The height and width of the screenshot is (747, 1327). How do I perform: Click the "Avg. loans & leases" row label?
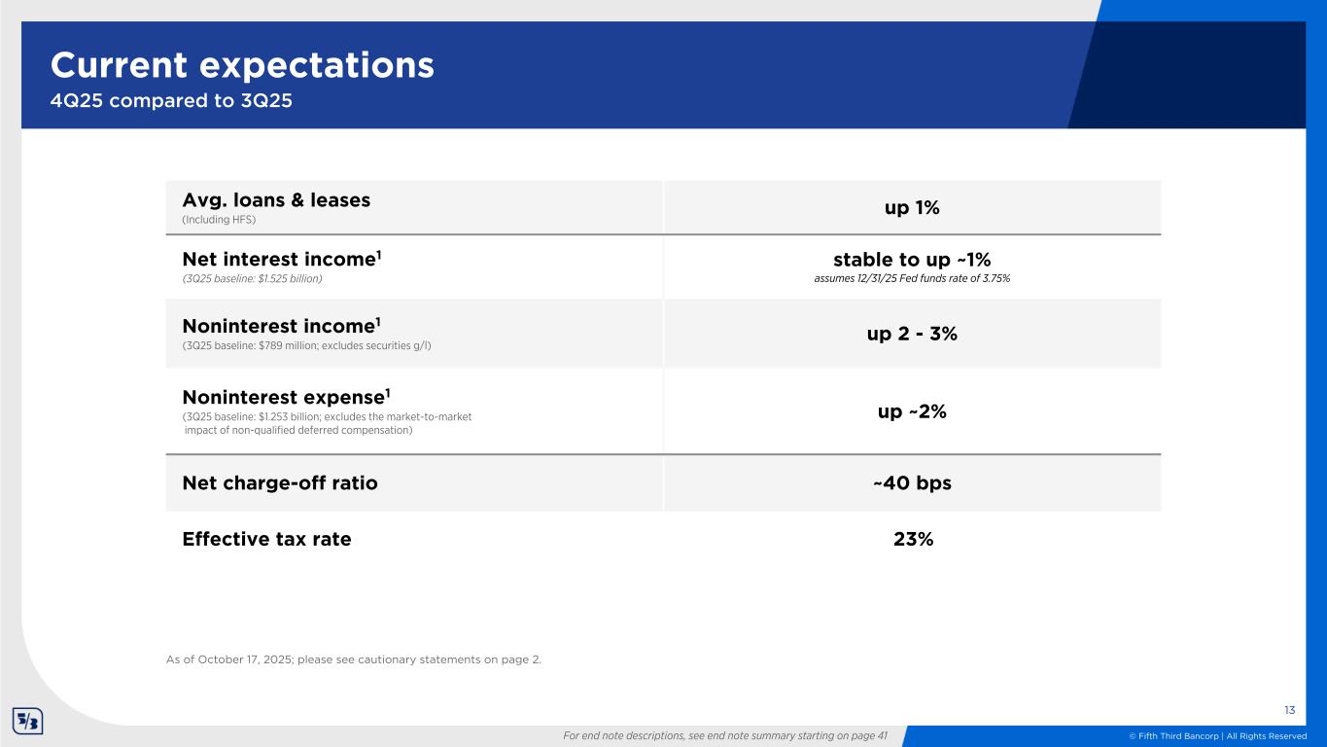(x=276, y=200)
